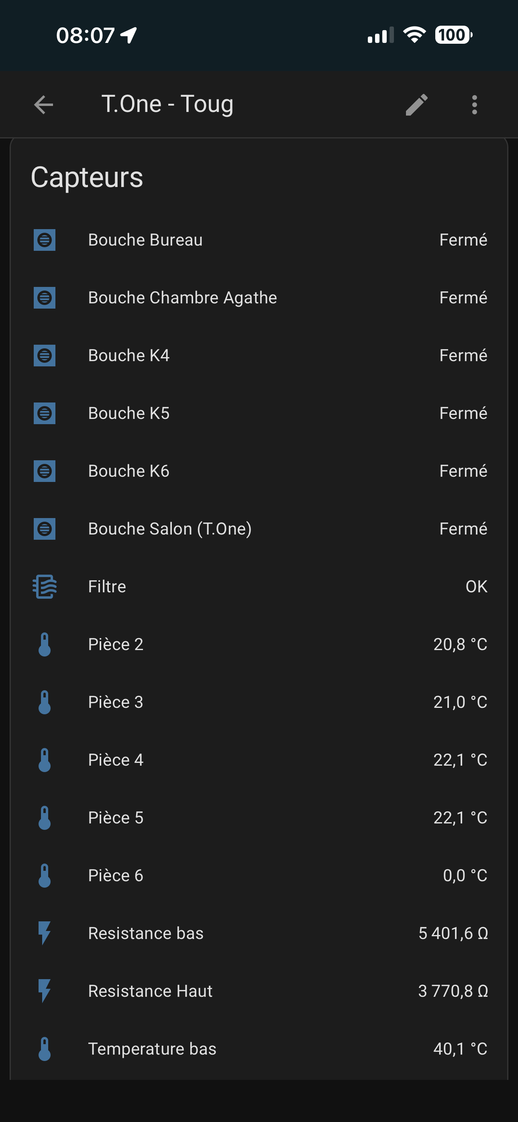Select the Bouche K4 row label
The width and height of the screenshot is (518, 1122).
coord(128,356)
